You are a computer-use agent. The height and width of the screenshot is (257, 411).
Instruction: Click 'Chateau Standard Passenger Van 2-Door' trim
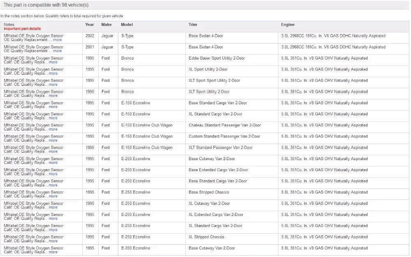coord(225,125)
